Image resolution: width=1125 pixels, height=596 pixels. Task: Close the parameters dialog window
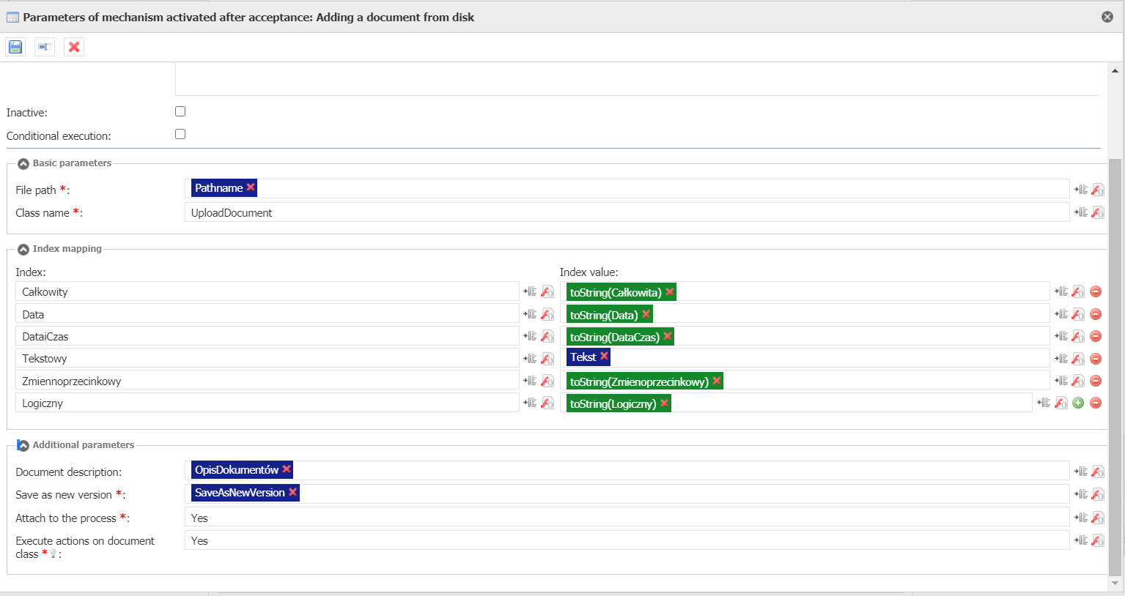tap(1107, 17)
